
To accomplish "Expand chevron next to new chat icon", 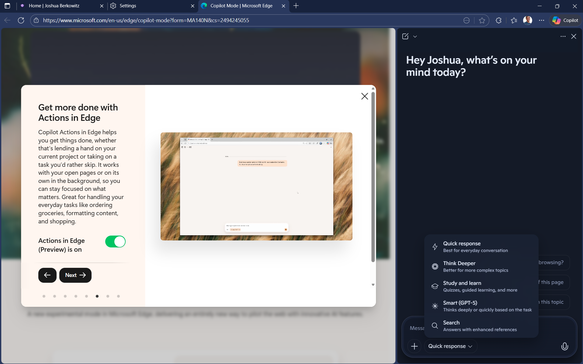I will click(x=415, y=37).
